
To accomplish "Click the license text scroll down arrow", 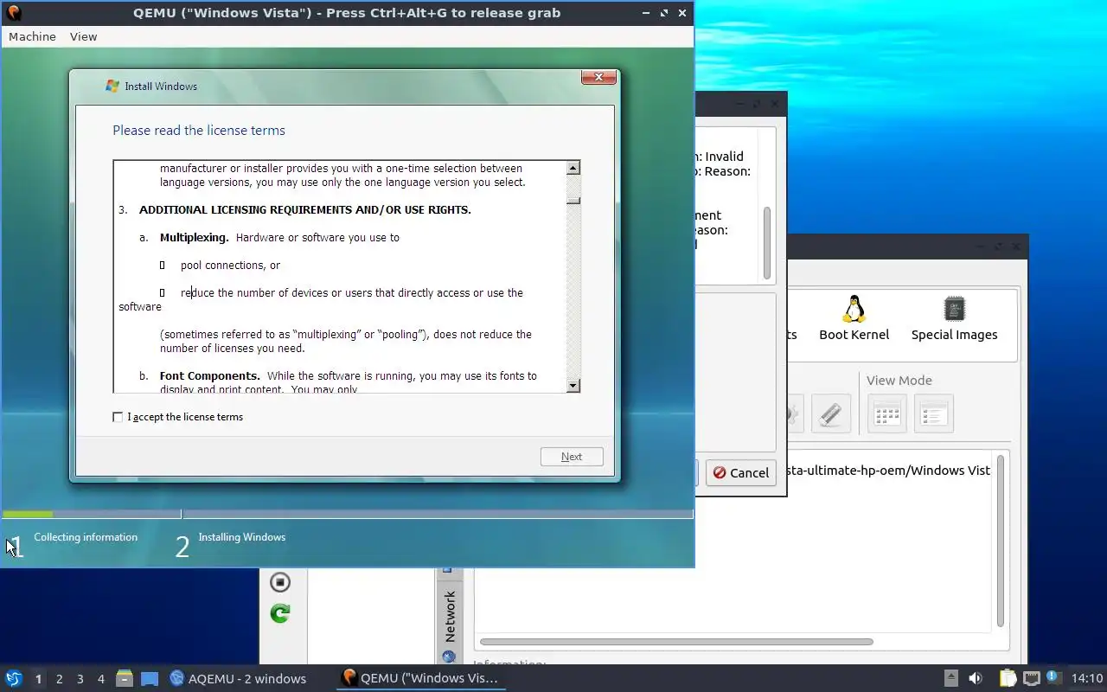I will tap(573, 385).
